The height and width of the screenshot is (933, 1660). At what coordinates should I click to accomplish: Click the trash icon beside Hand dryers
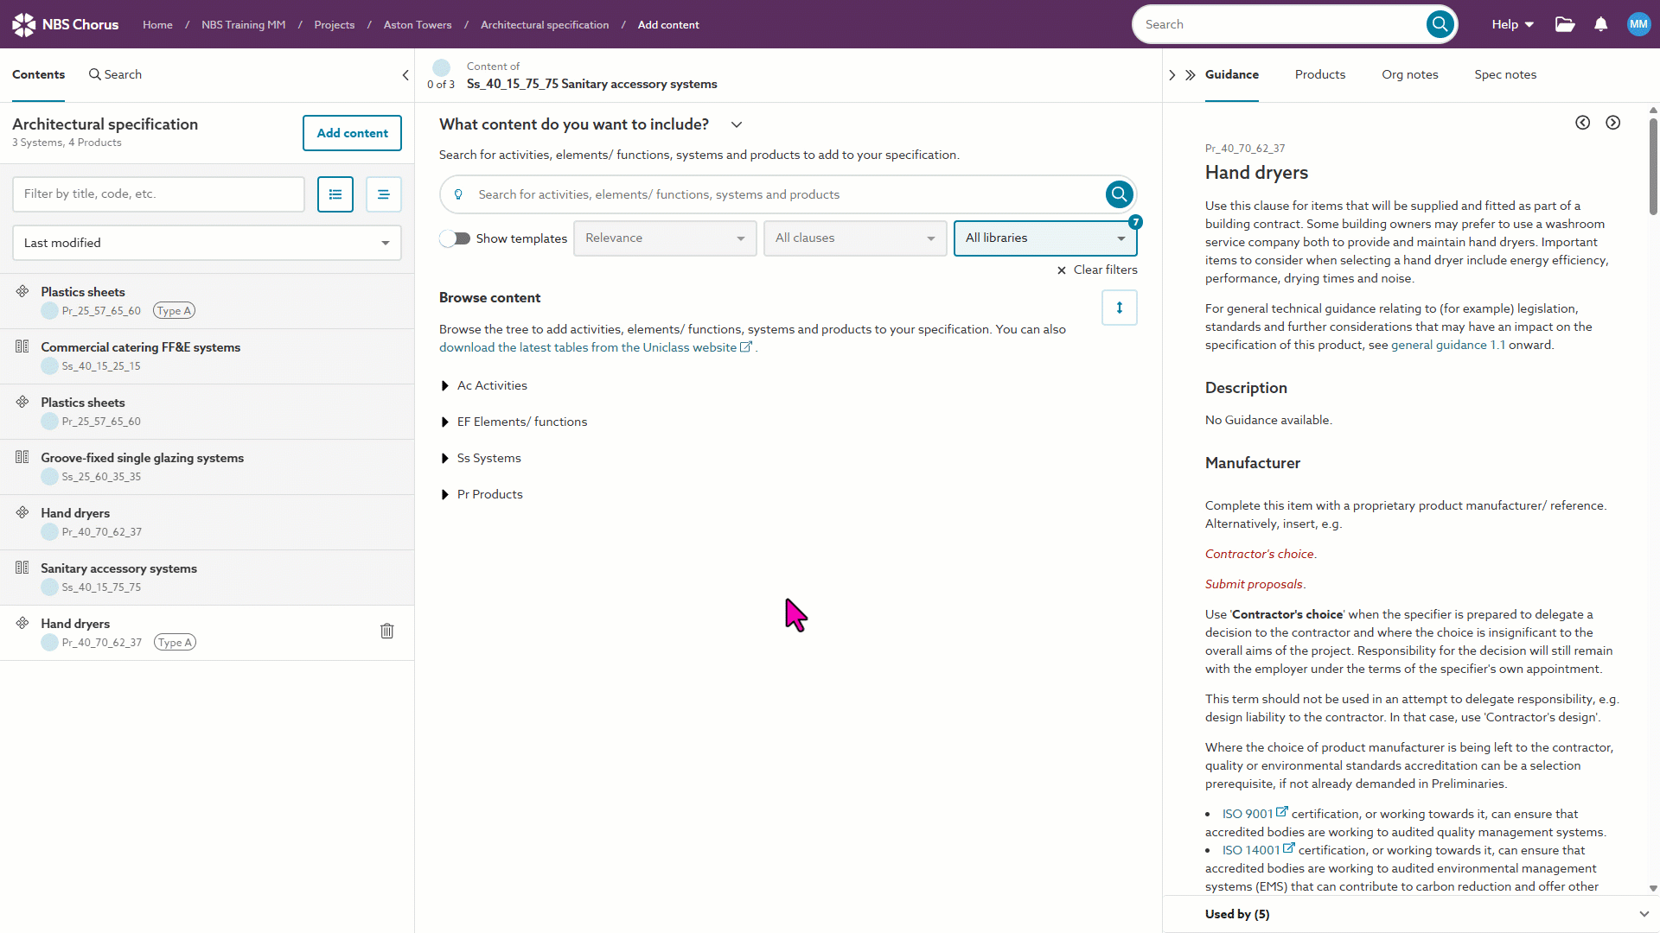point(386,632)
